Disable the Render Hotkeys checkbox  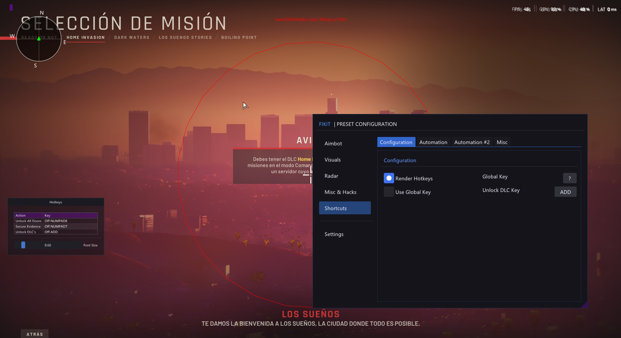point(389,178)
